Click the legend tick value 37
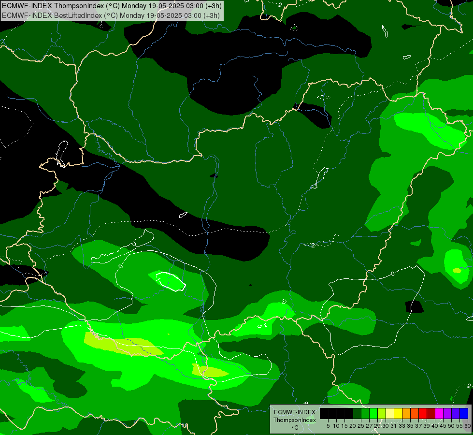 coord(419,426)
